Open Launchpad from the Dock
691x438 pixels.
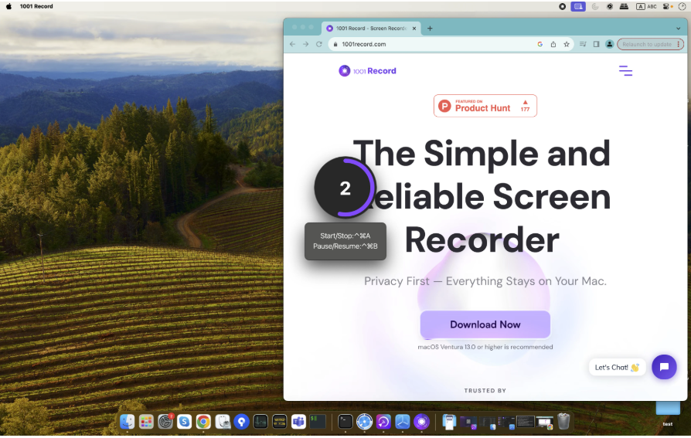pos(146,422)
